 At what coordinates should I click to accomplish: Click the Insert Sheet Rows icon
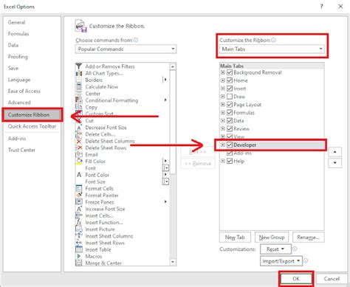(78, 243)
